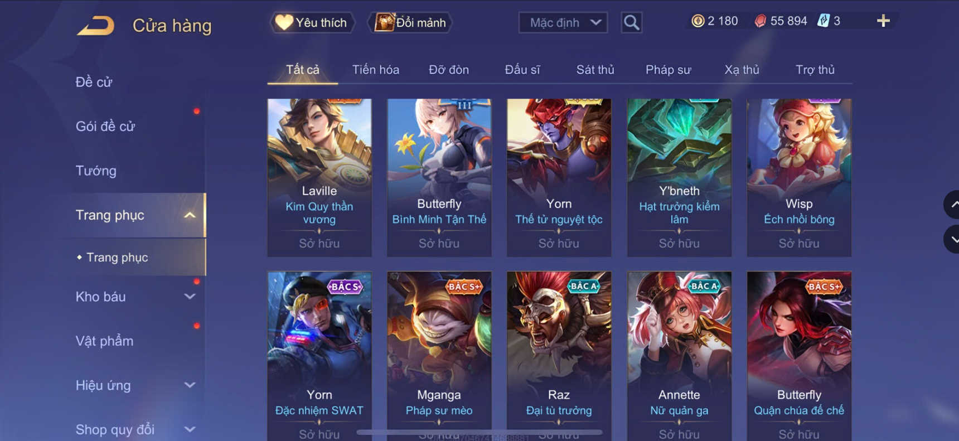Click the back arrow icon
This screenshot has width=959, height=441.
point(95,26)
